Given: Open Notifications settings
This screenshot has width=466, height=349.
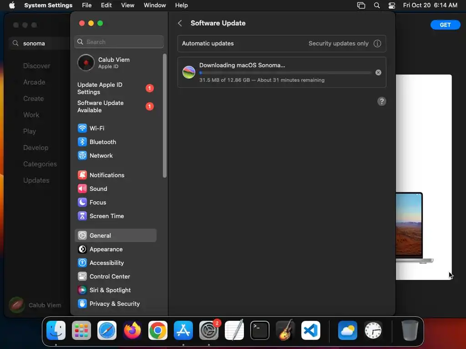Looking at the screenshot, I should click(x=115, y=175).
